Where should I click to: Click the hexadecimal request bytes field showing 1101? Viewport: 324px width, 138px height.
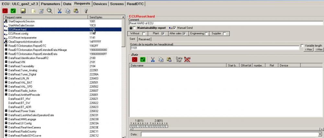tap(214, 48)
